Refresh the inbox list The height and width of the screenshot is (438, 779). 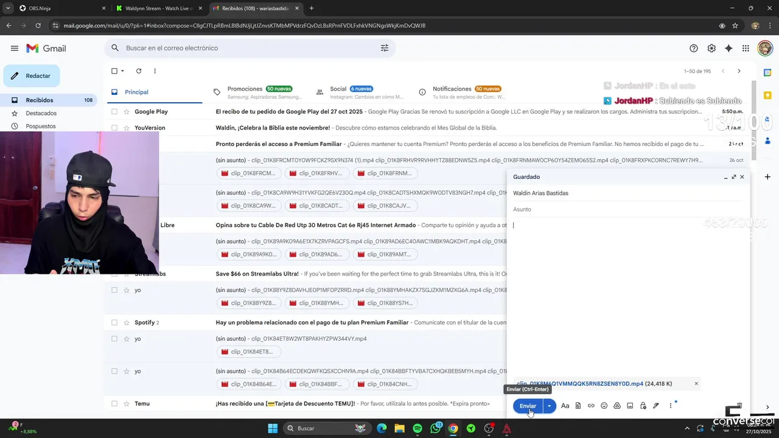pos(139,71)
